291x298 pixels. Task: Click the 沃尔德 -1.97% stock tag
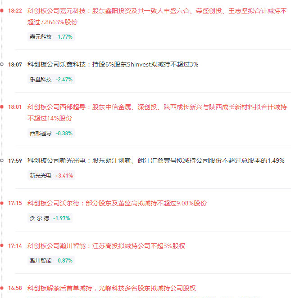[x=50, y=218]
